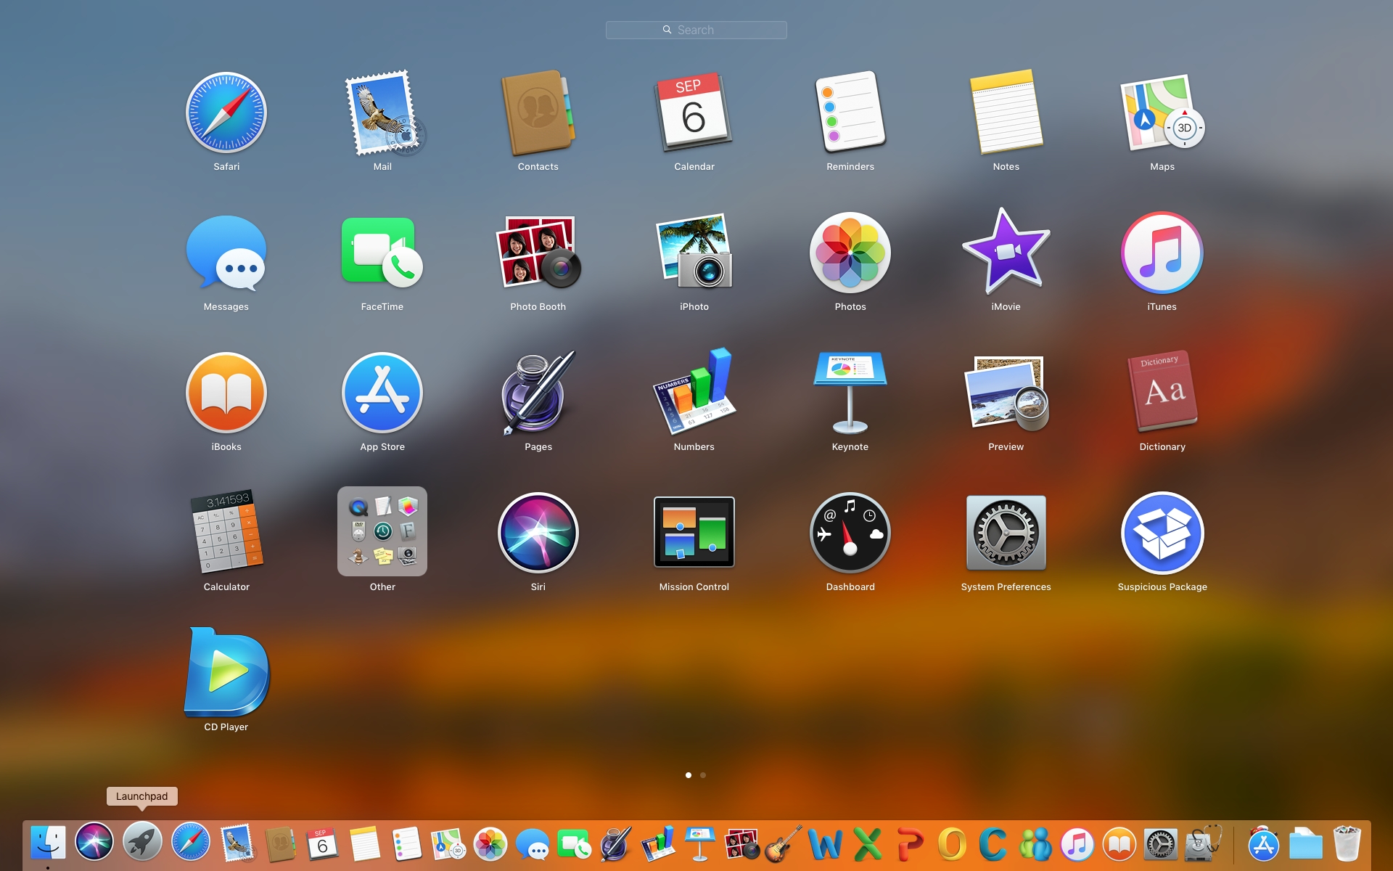Screen dimensions: 1393x871
Task: Open Messages in the Launchpad grid
Action: click(226, 253)
